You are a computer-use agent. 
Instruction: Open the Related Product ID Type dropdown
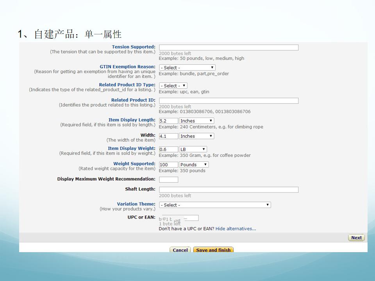click(173, 85)
